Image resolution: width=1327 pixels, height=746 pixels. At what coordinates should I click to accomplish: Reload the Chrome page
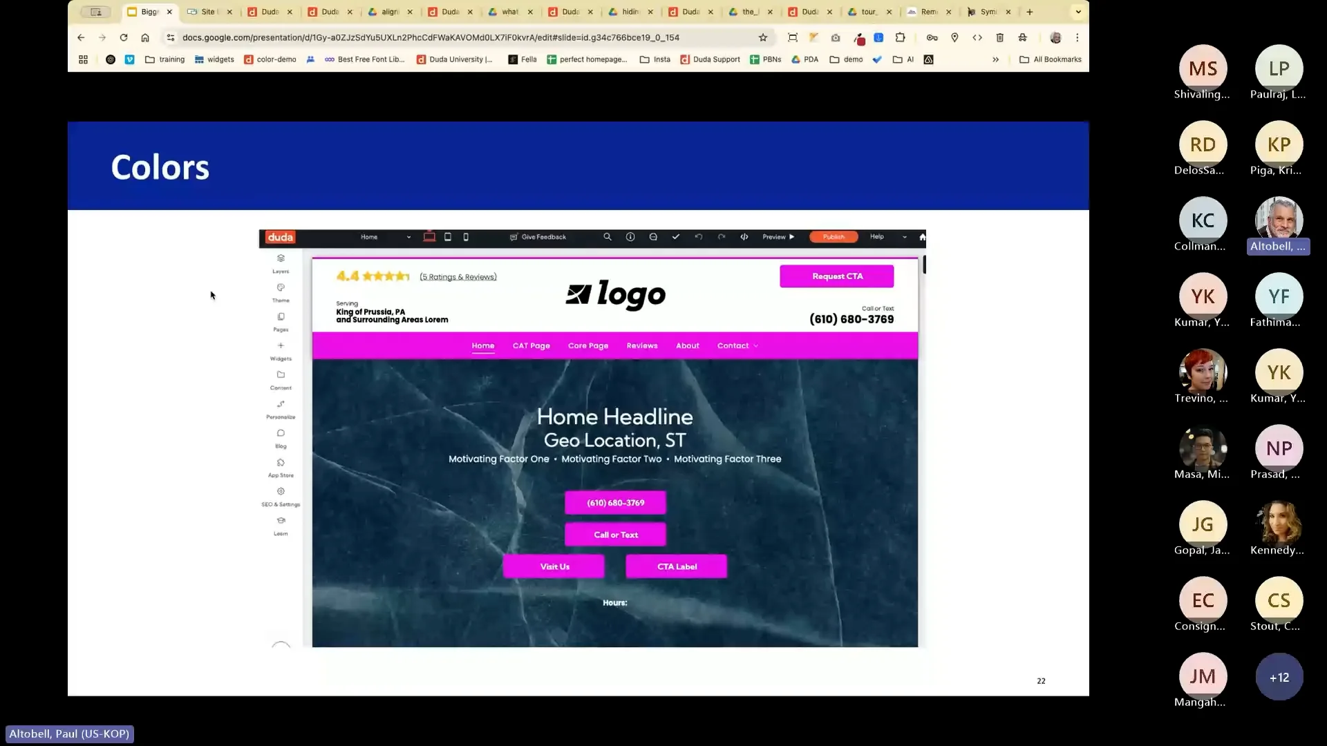(x=124, y=37)
